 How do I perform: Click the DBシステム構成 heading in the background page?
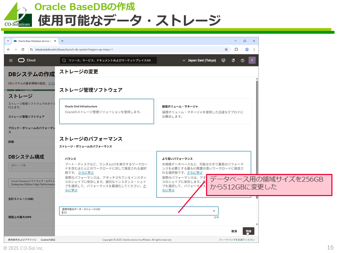(26, 157)
